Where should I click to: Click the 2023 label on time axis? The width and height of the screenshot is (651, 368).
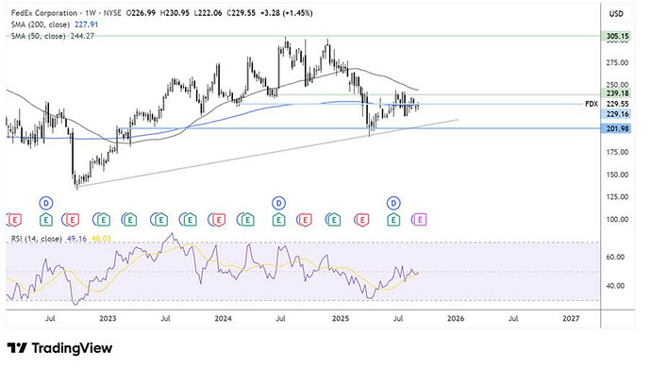(108, 319)
